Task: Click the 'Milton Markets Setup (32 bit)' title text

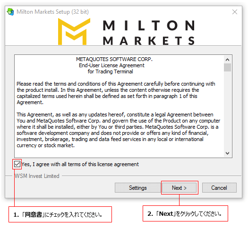Action: click(52, 12)
